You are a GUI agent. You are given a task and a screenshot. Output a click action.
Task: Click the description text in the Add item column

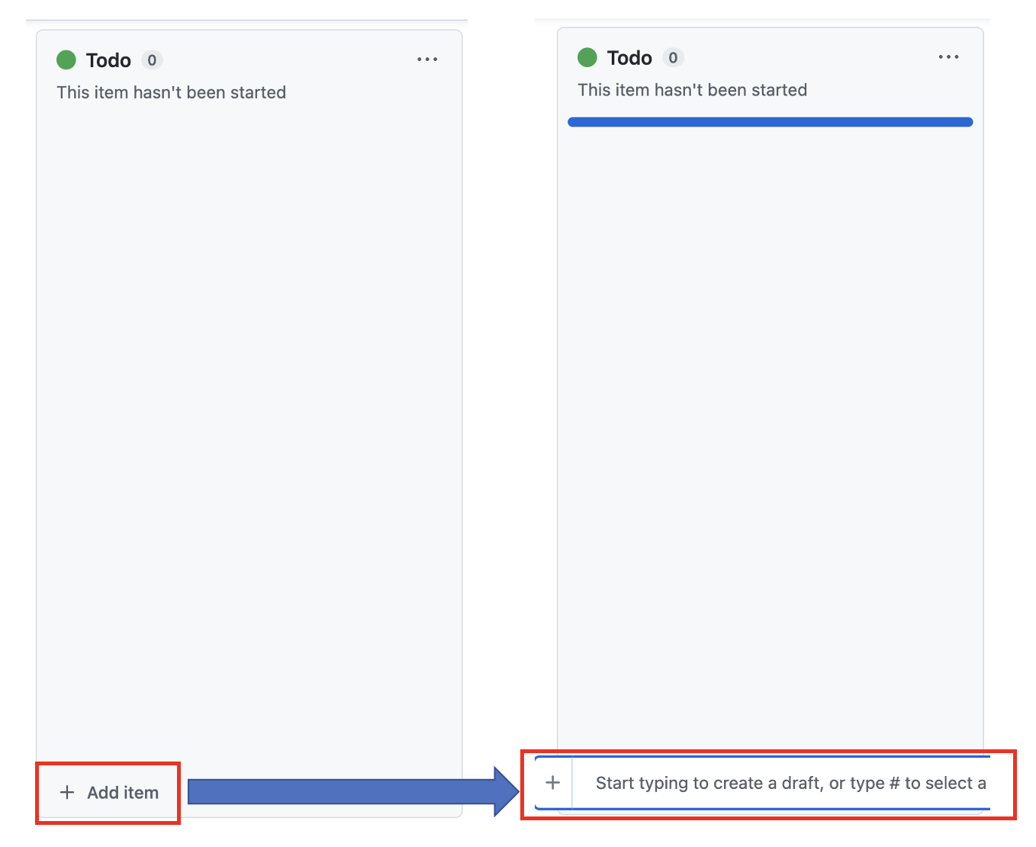(x=171, y=92)
